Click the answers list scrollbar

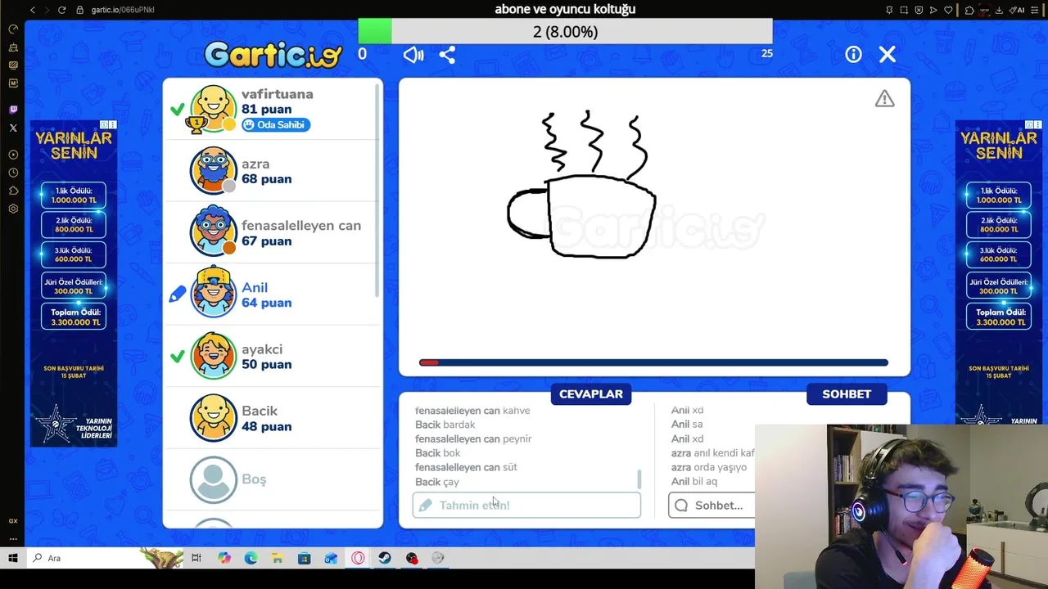click(x=639, y=479)
